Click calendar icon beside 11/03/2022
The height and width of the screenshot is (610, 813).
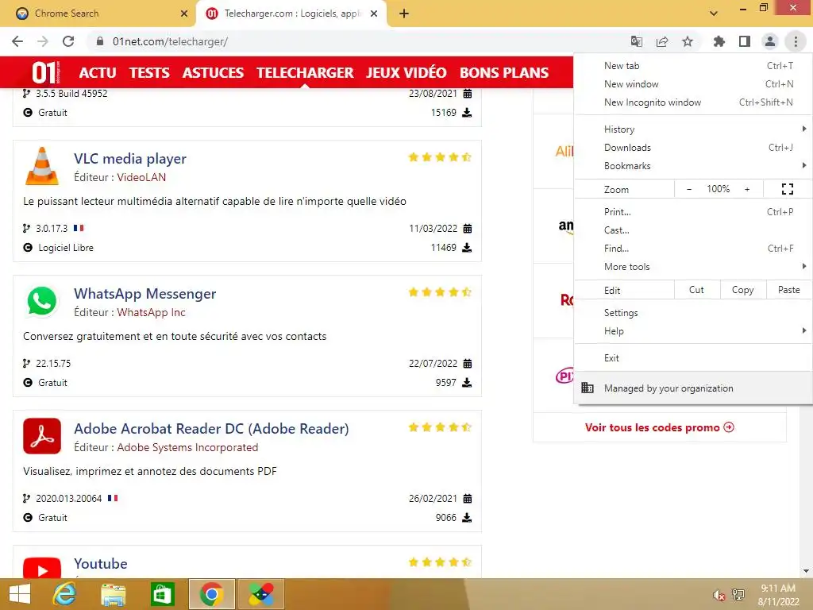[x=467, y=228]
